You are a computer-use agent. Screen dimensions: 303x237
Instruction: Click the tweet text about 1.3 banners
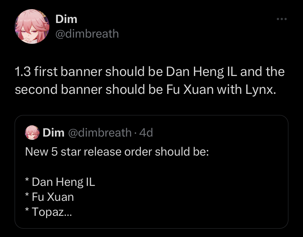tap(149, 80)
